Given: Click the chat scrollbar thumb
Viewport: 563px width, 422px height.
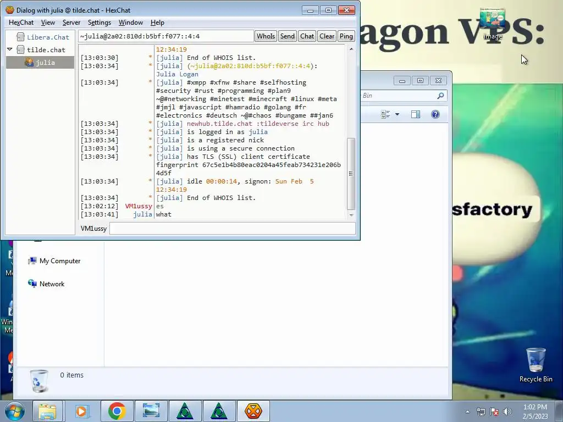Looking at the screenshot, I should (351, 174).
